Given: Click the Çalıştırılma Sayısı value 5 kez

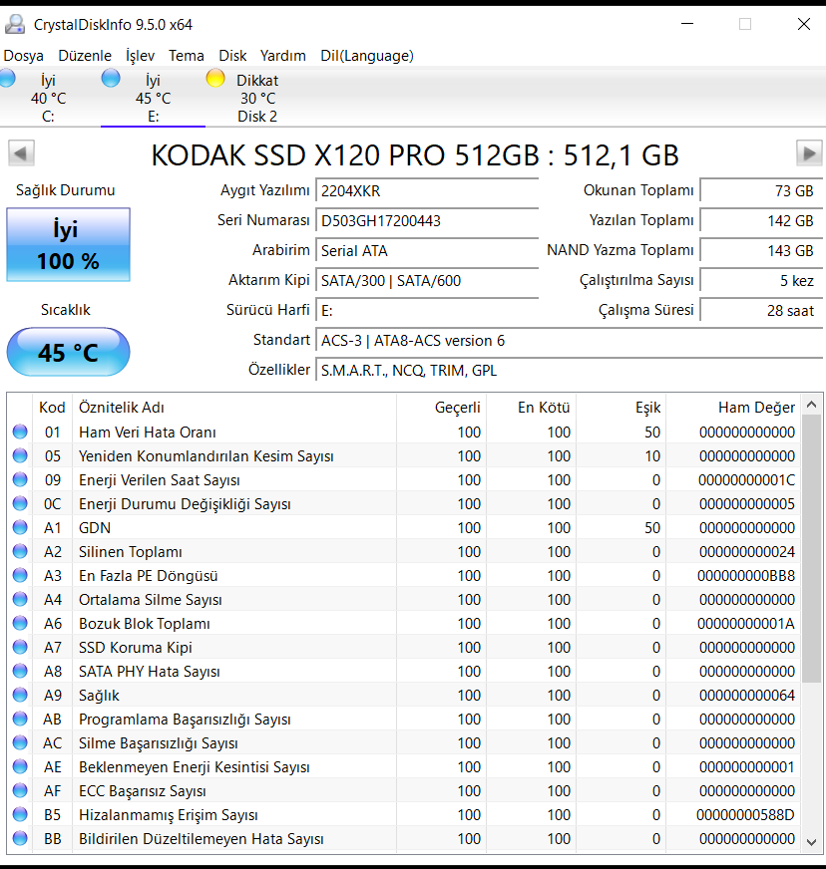Looking at the screenshot, I should (761, 281).
